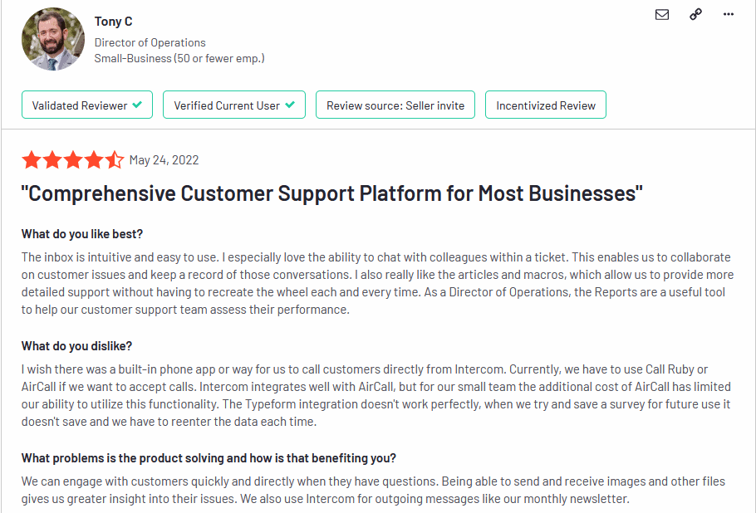Click the half-filled fifth rating star
The width and height of the screenshot is (756, 513).
pos(115,160)
